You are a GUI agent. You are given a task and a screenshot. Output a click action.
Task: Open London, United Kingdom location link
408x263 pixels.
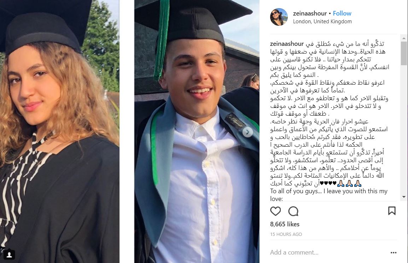coord(322,22)
